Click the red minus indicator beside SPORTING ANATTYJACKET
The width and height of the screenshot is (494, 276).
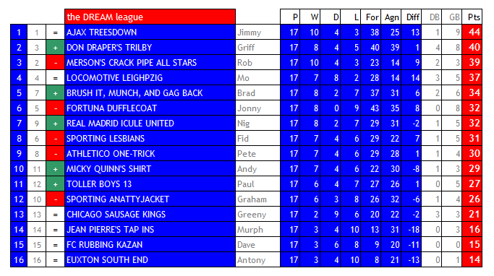pyautogui.click(x=56, y=199)
